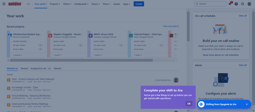The height and width of the screenshot is (112, 255).
Task: Open the Filters menu dropdown
Action: tap(67, 4)
